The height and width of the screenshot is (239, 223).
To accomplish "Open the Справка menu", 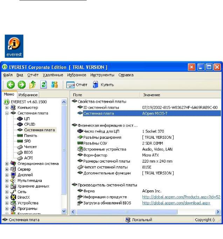I will point(126,75).
